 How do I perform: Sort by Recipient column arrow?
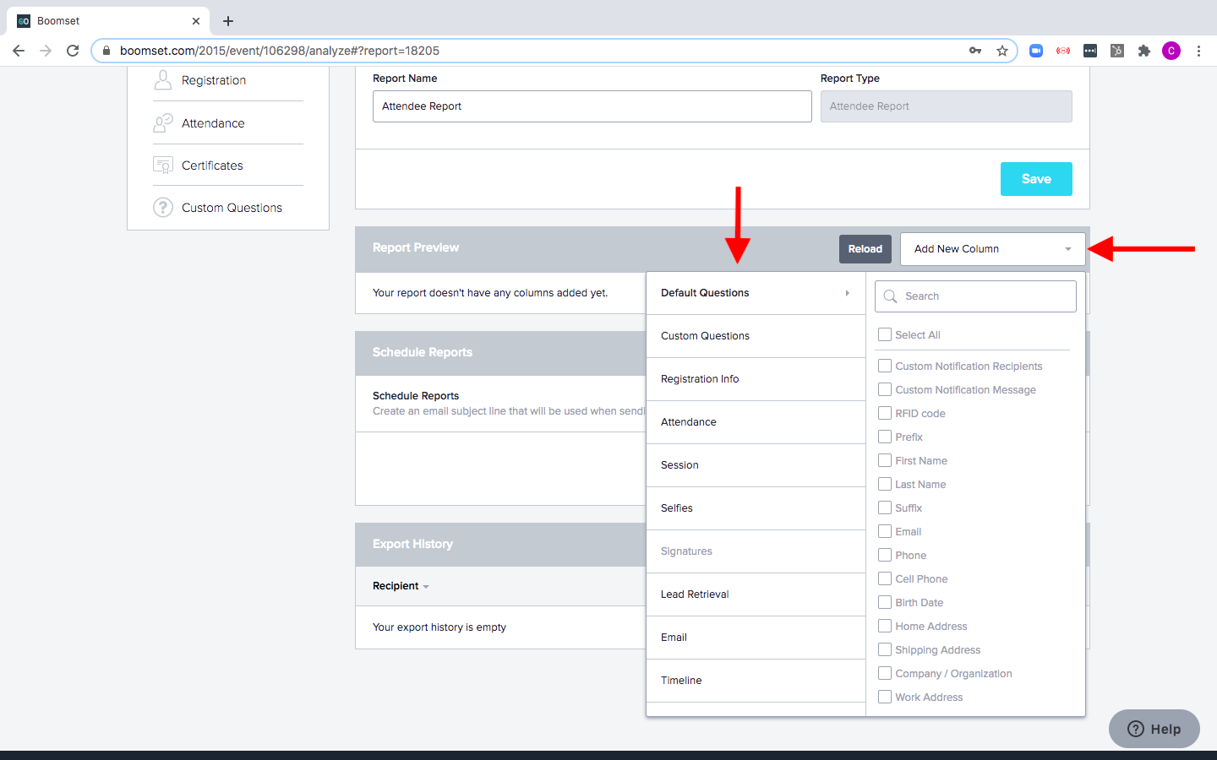click(426, 587)
